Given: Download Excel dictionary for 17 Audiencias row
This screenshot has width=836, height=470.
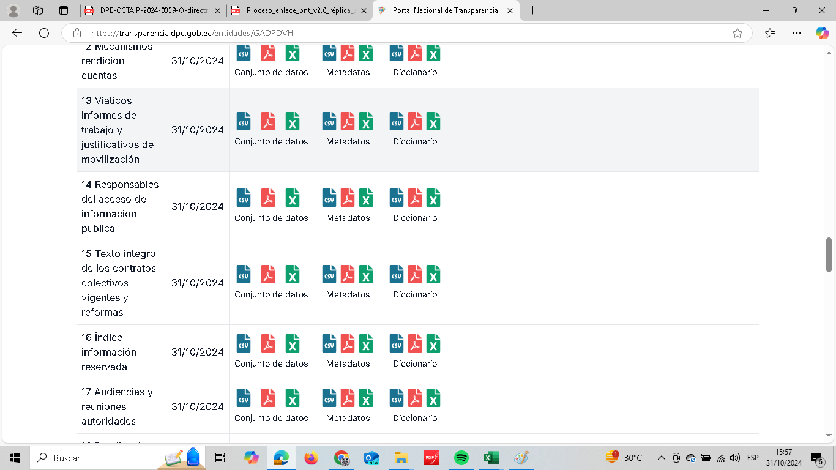Looking at the screenshot, I should [x=433, y=398].
